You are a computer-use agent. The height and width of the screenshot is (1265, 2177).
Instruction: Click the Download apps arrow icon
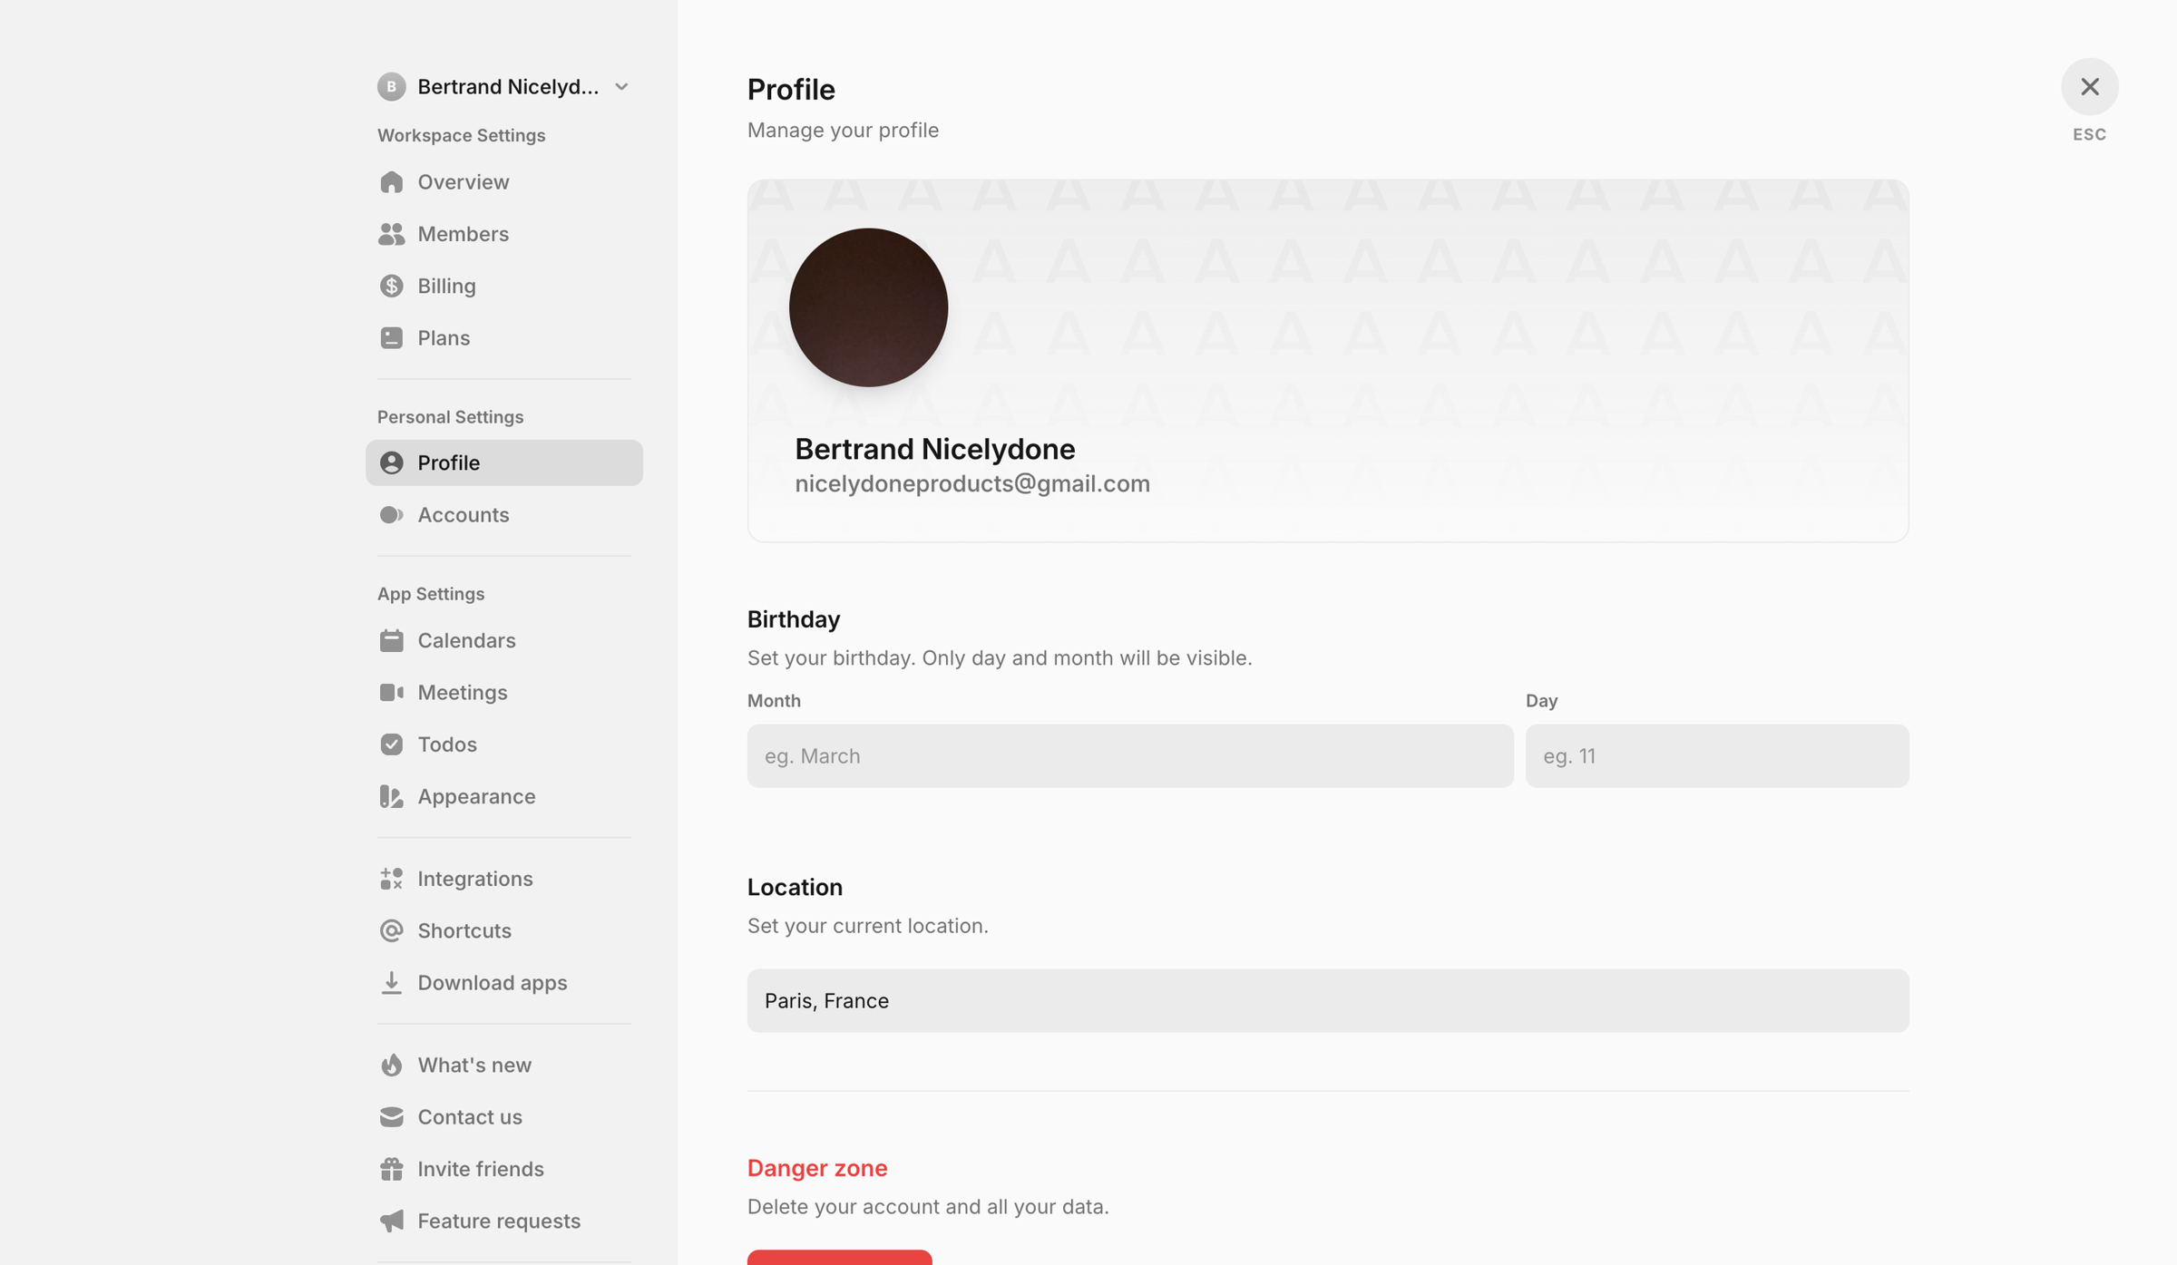[x=391, y=983]
